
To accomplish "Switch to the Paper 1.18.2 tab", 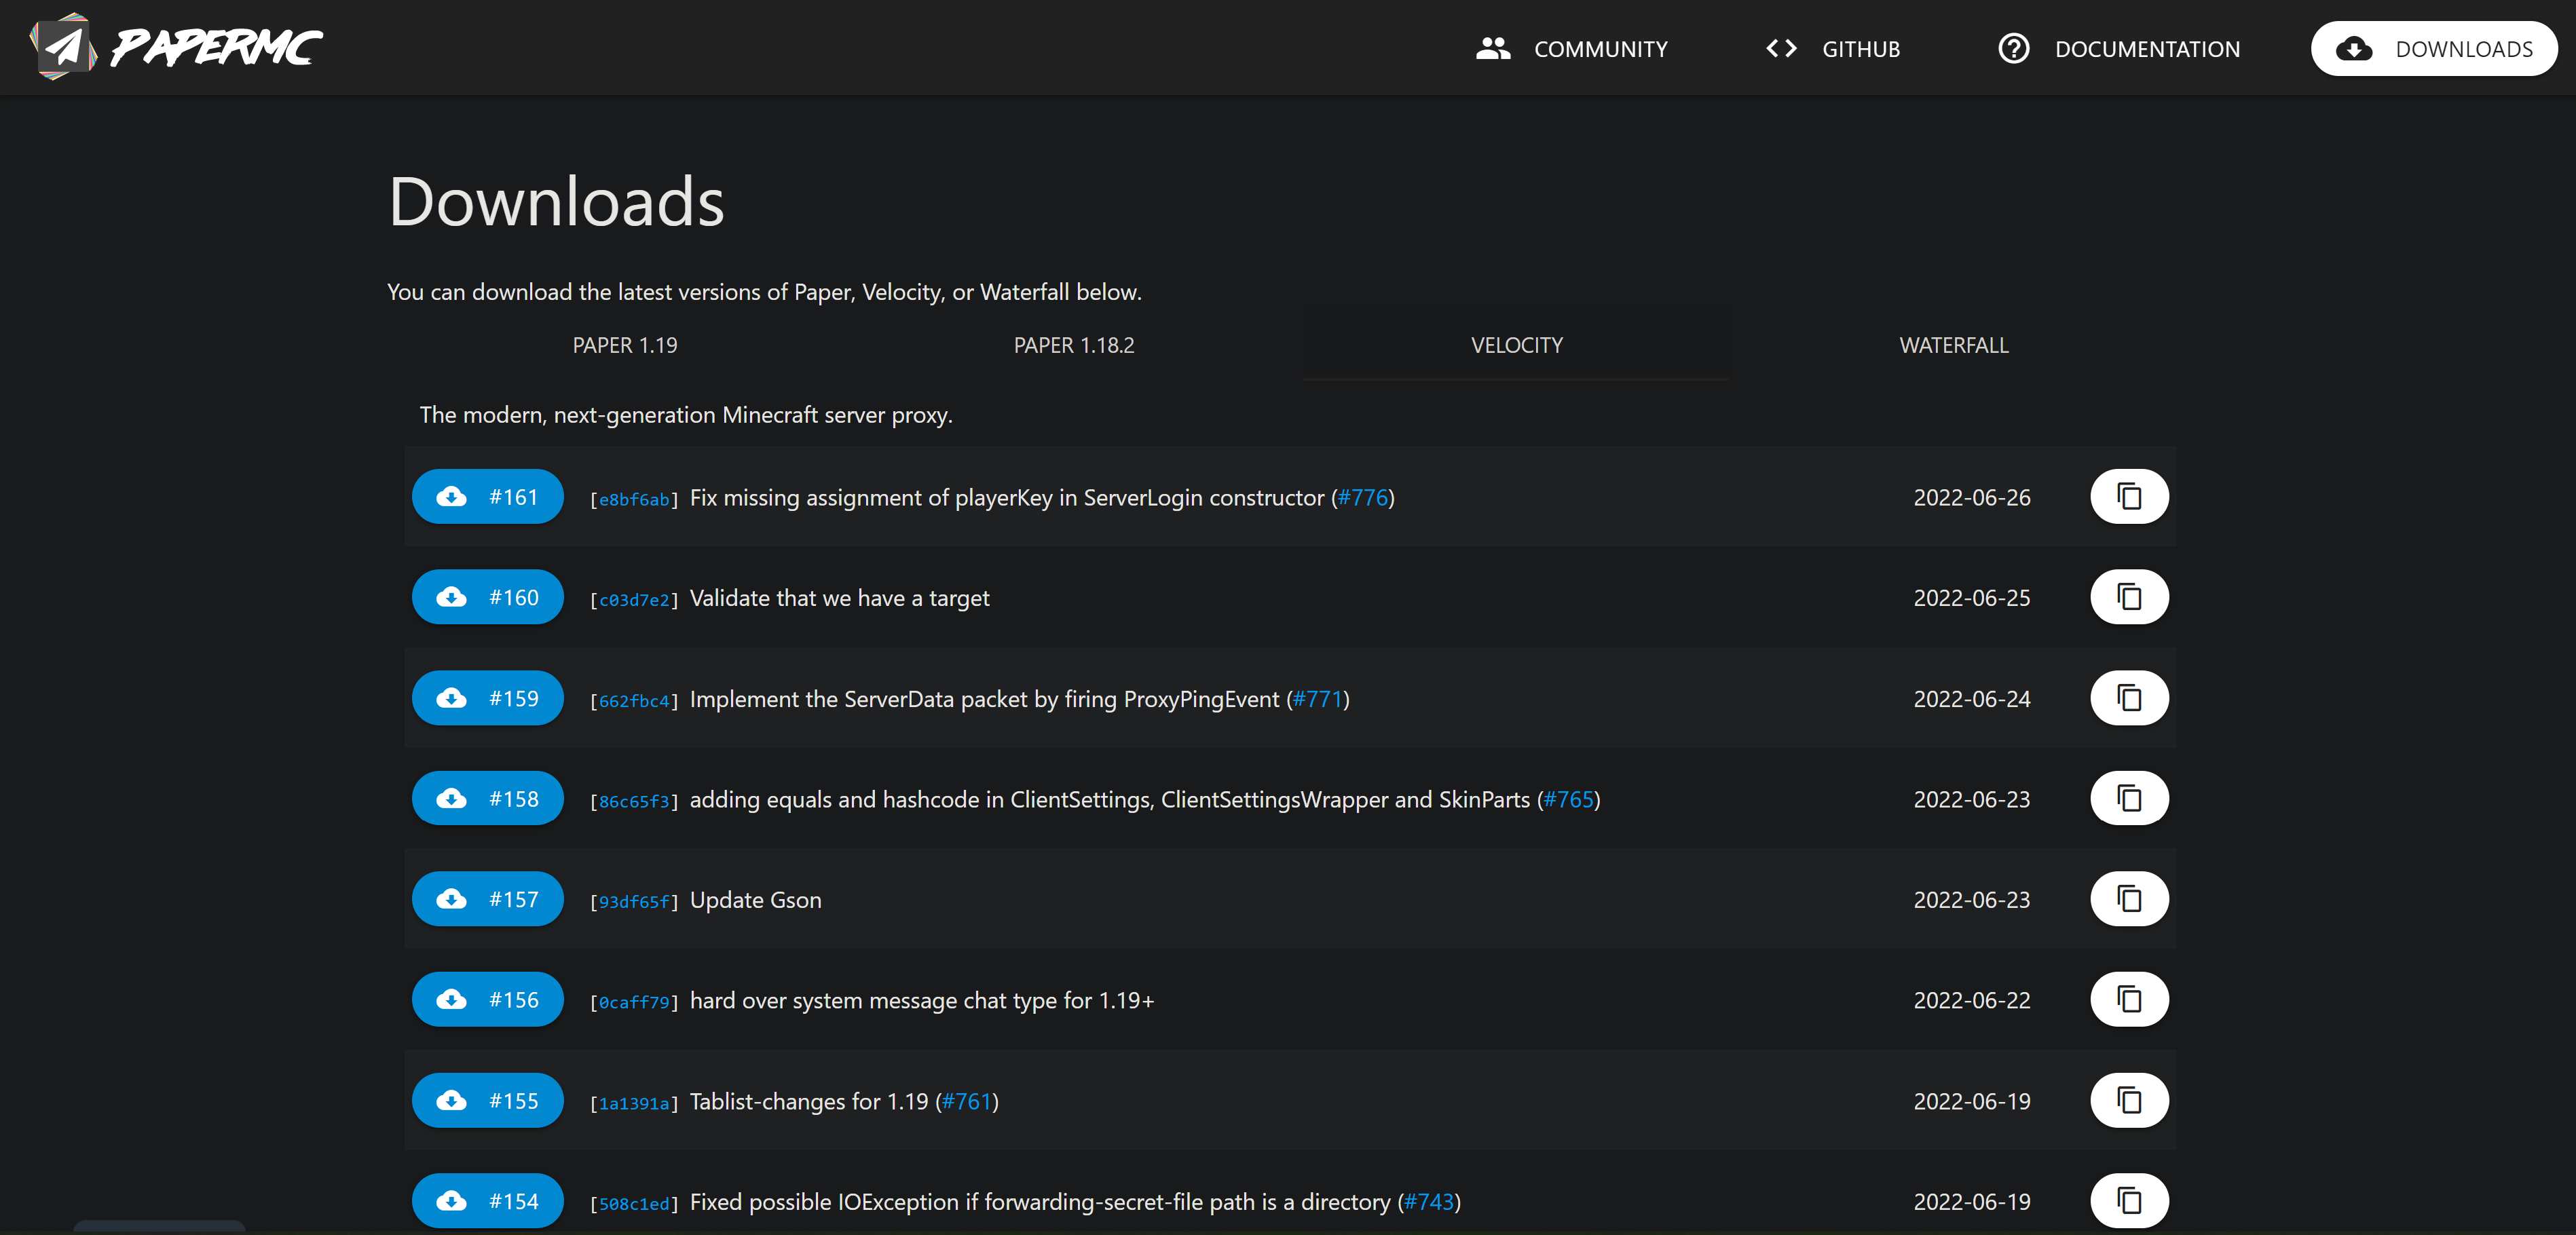I will (x=1073, y=345).
